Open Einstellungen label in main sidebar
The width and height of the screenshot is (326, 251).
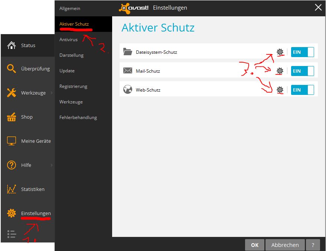[36, 214]
